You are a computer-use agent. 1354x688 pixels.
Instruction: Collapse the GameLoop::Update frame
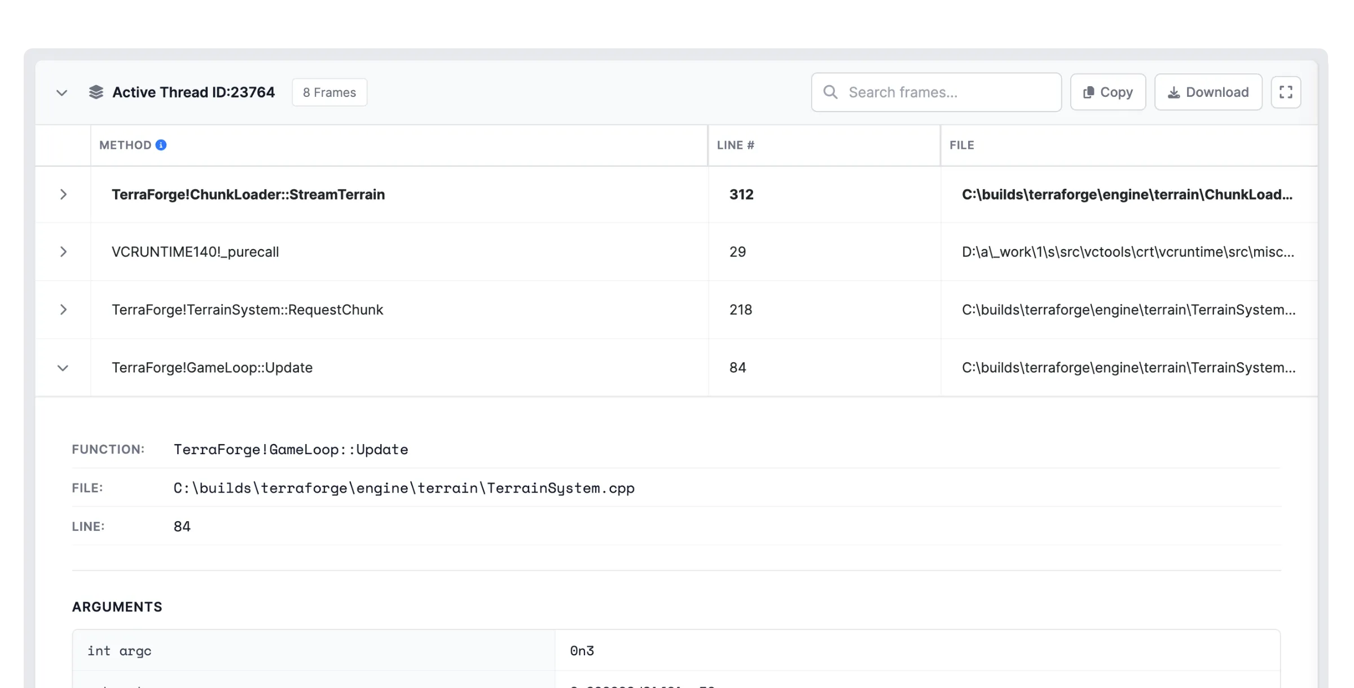click(63, 368)
